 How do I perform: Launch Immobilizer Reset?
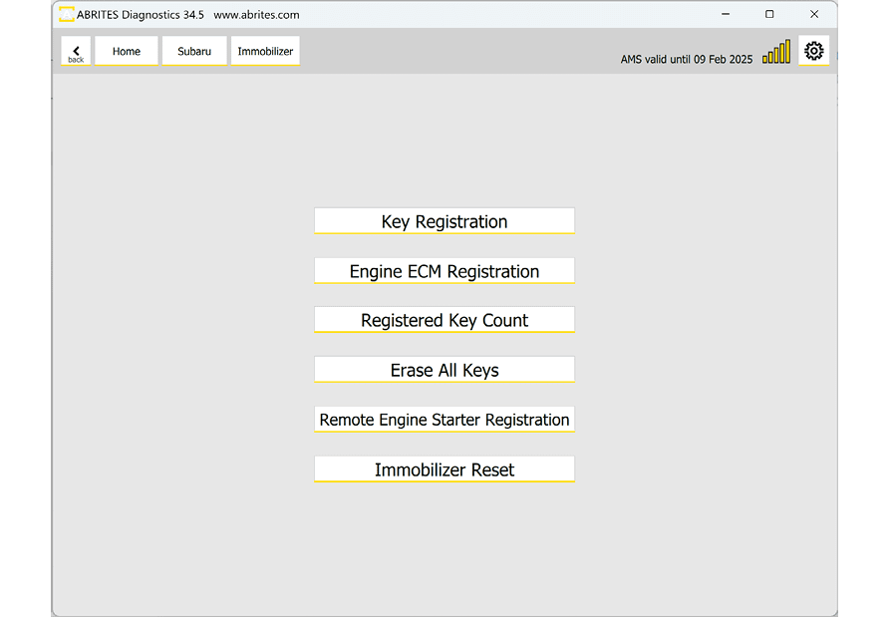tap(444, 469)
